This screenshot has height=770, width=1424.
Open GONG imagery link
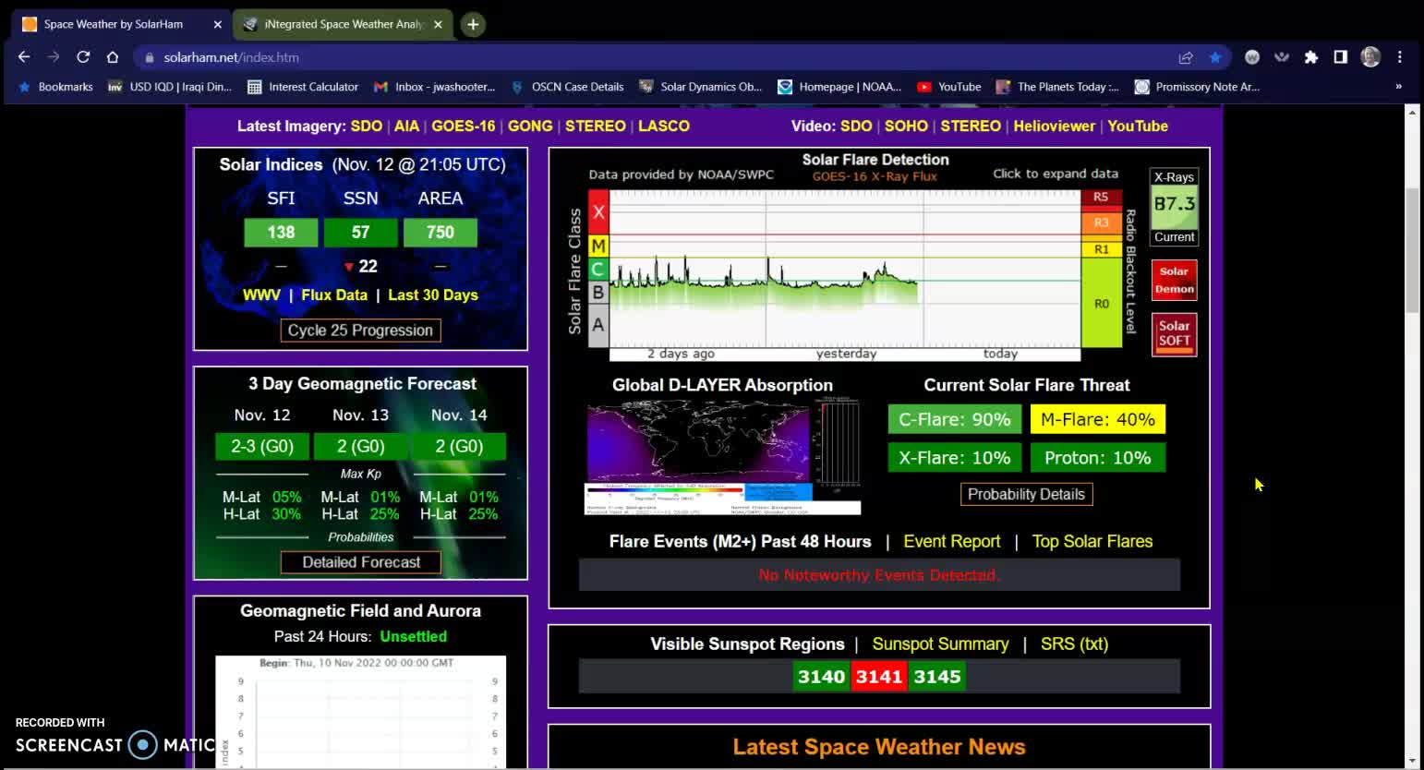click(530, 126)
